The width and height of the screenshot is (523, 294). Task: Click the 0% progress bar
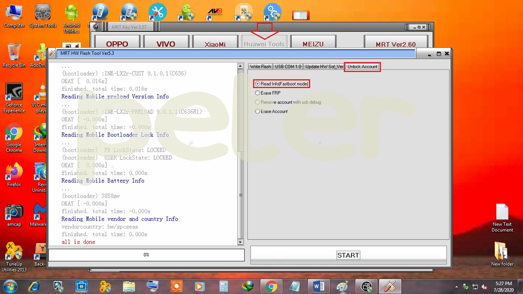tap(146, 255)
